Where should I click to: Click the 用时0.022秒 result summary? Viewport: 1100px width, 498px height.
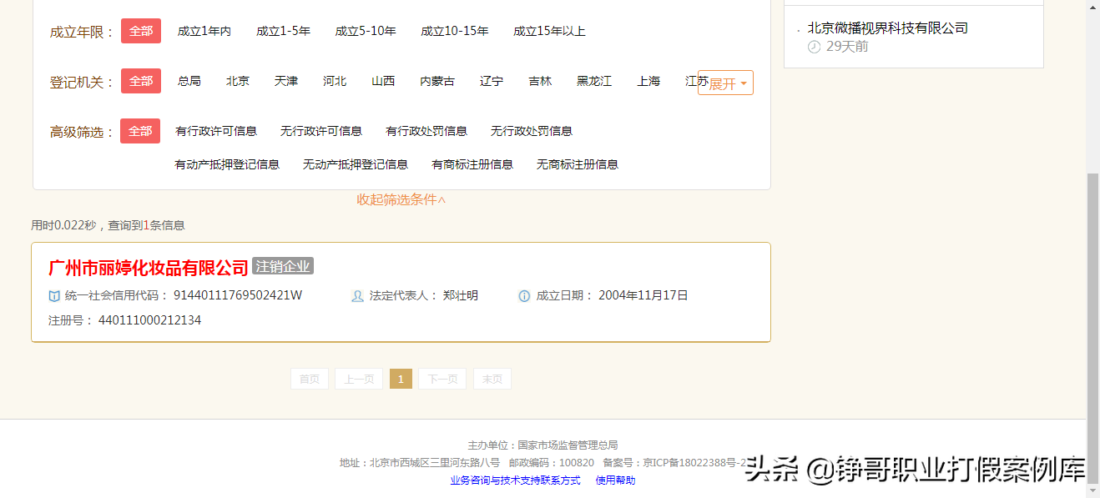(x=108, y=225)
